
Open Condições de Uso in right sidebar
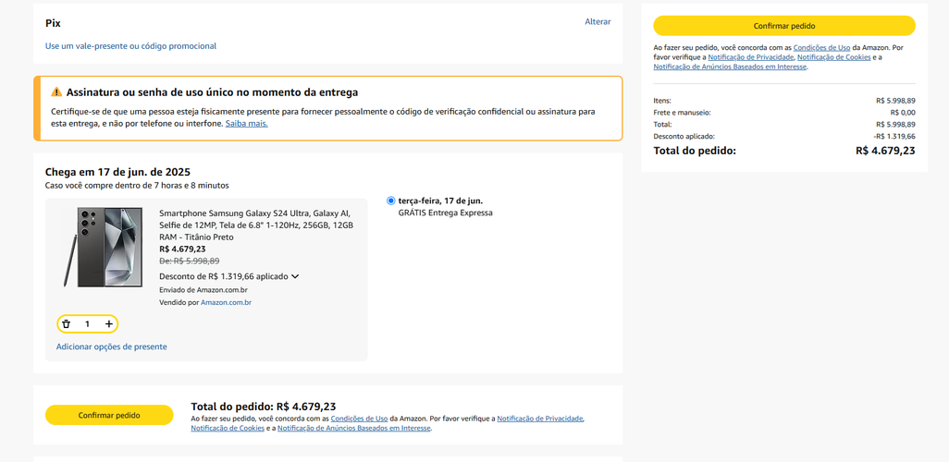pos(822,47)
